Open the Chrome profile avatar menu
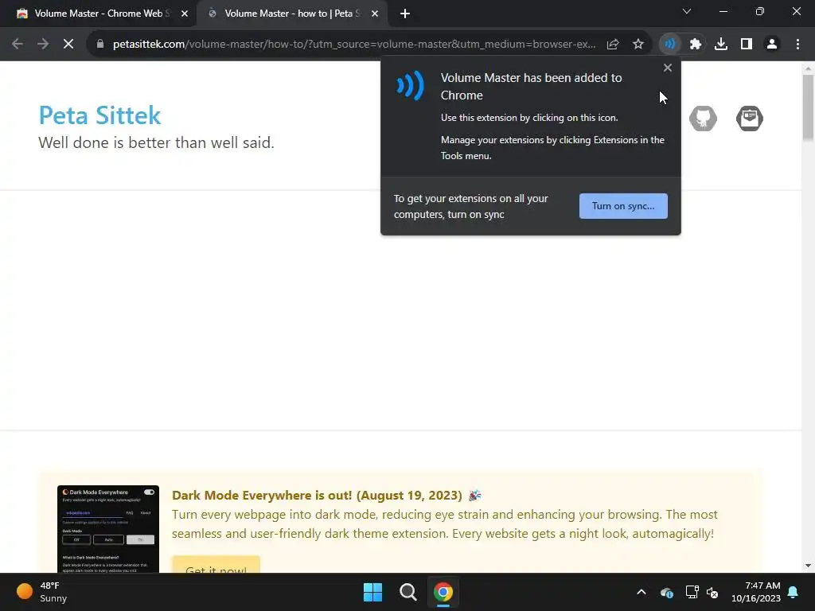 772,45
